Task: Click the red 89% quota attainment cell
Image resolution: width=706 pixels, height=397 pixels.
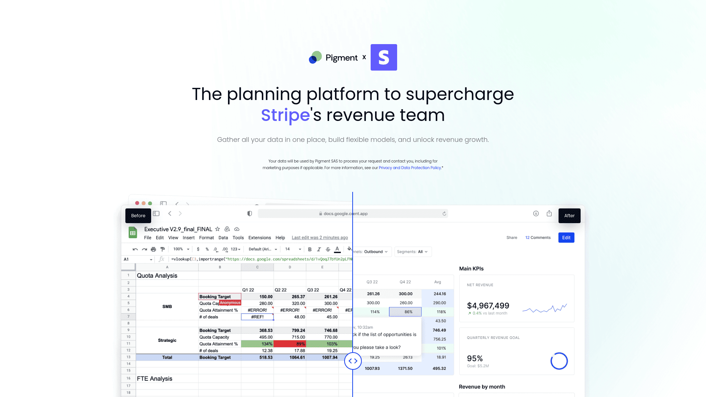Action: [290, 344]
